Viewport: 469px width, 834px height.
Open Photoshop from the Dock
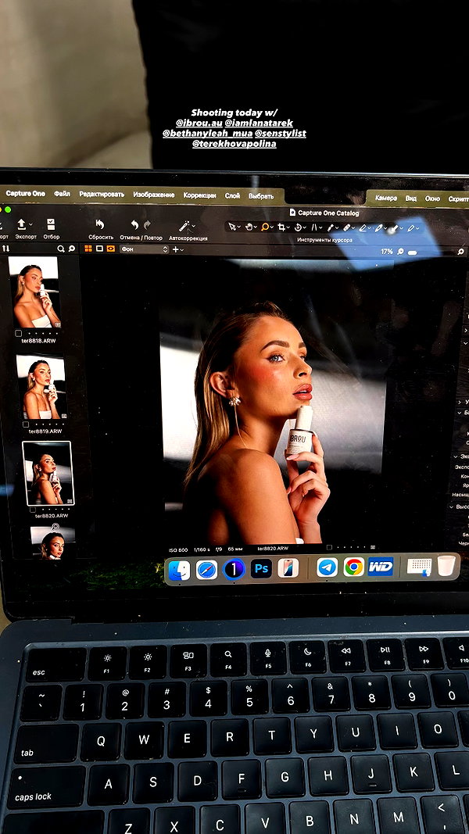261,568
